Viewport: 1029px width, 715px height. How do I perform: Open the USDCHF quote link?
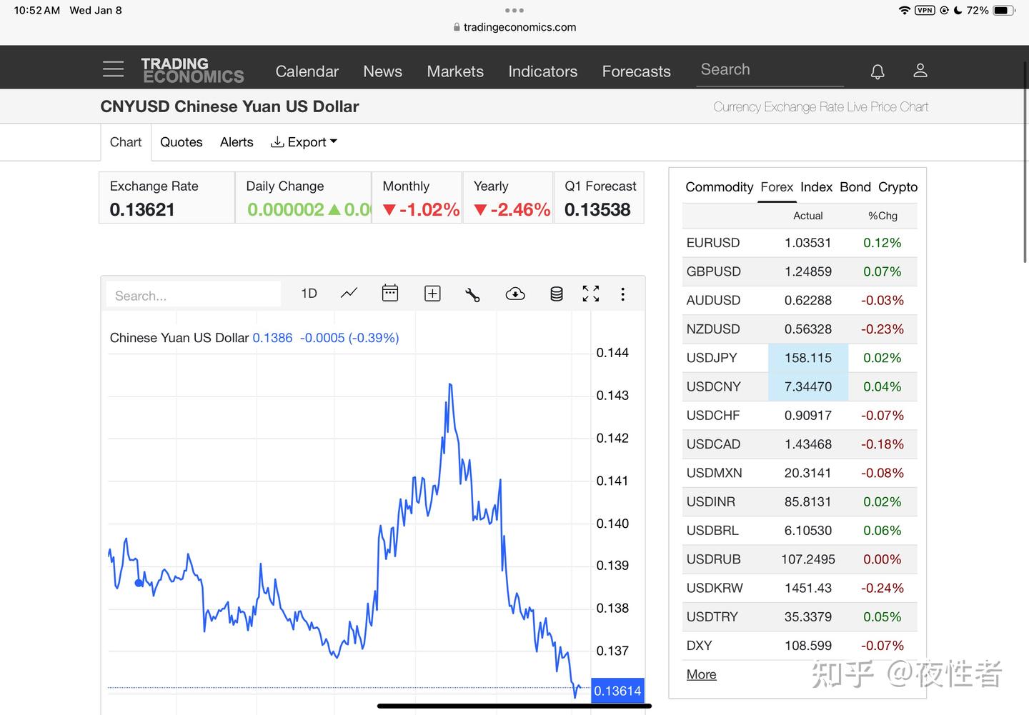tap(713, 415)
